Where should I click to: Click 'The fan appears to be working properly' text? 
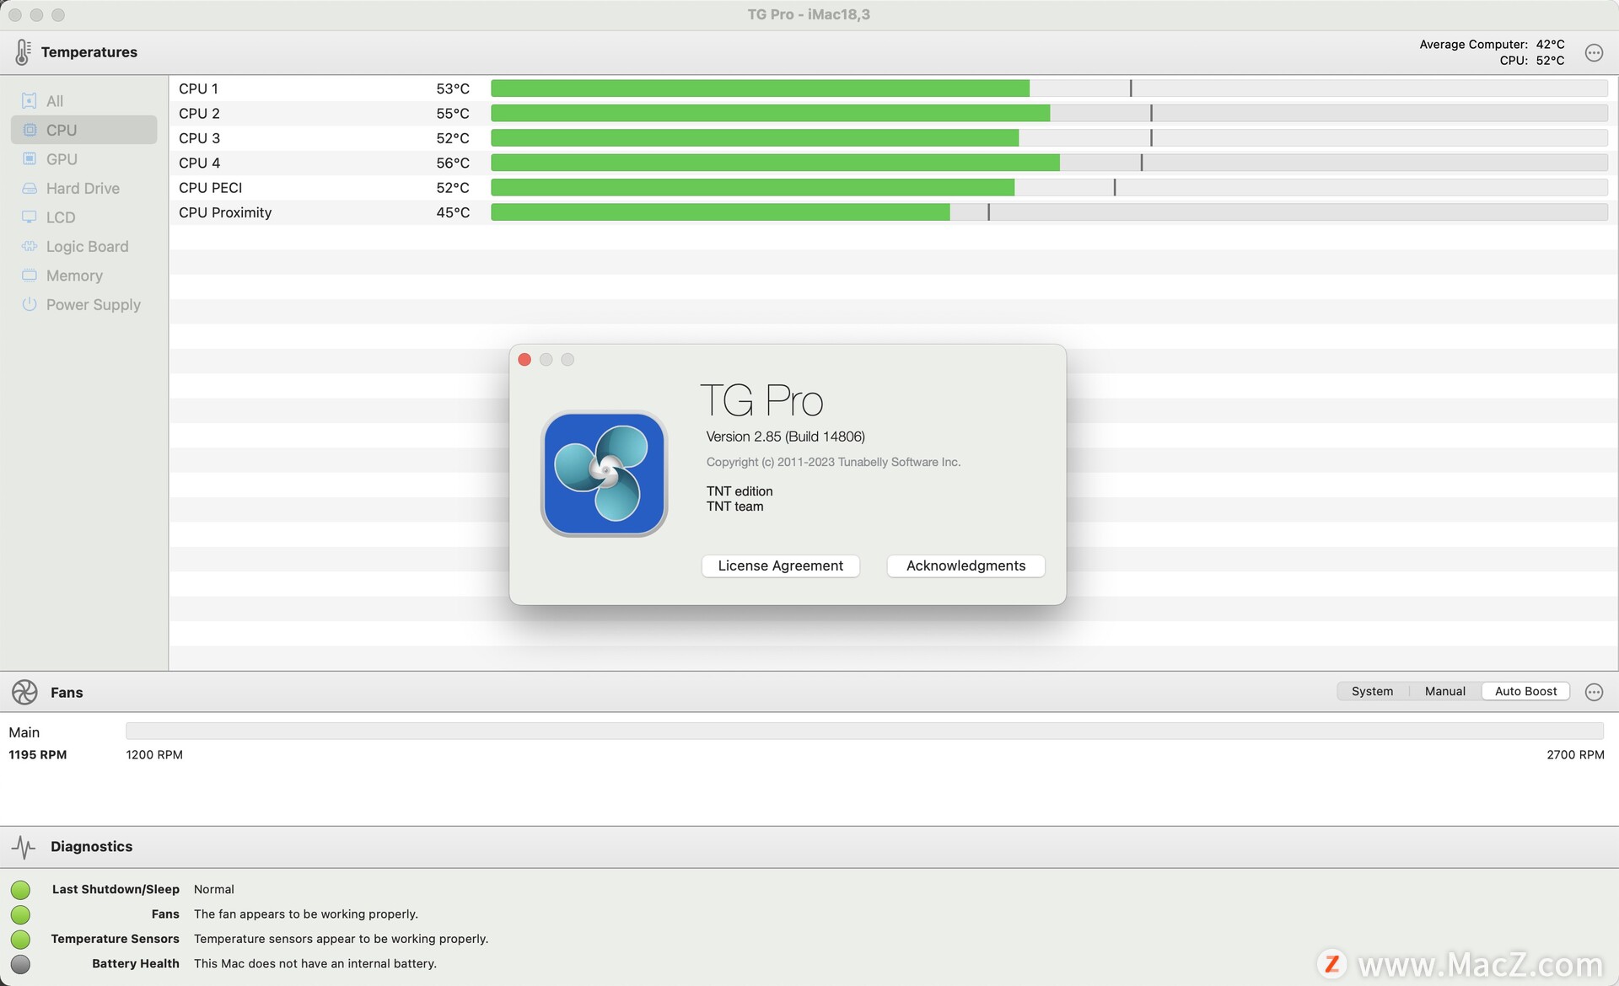coord(306,914)
